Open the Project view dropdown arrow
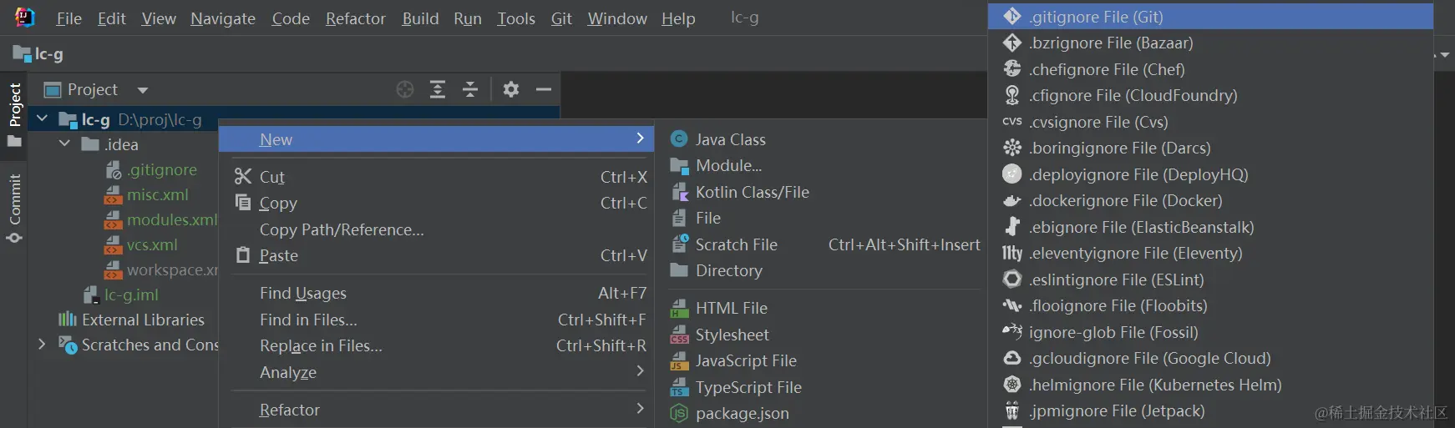 point(143,90)
